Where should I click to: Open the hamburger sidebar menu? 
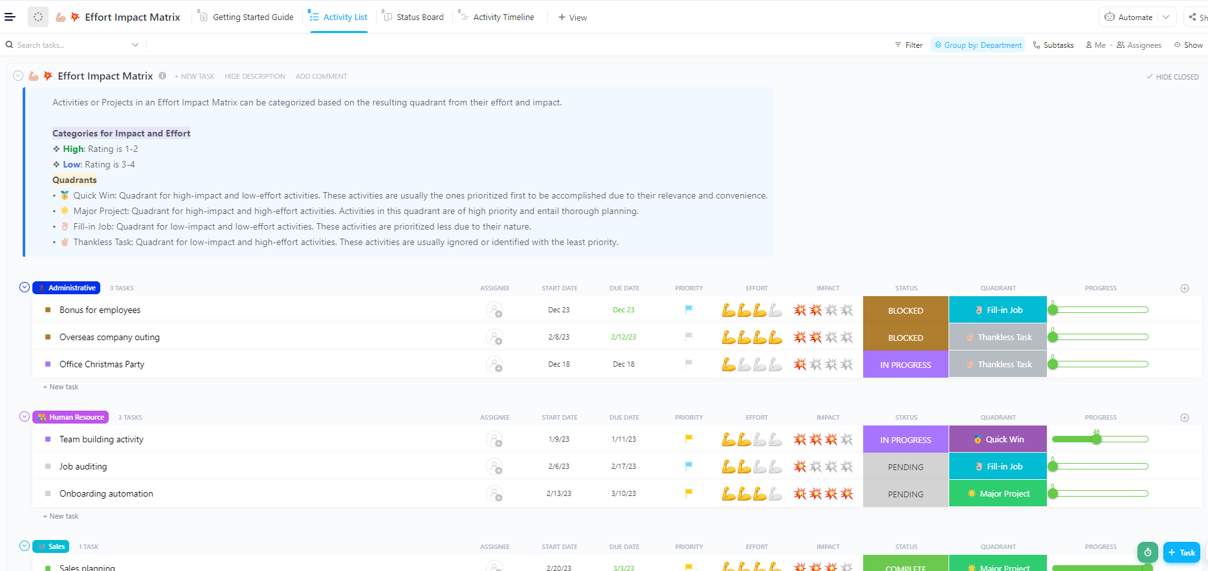[10, 17]
